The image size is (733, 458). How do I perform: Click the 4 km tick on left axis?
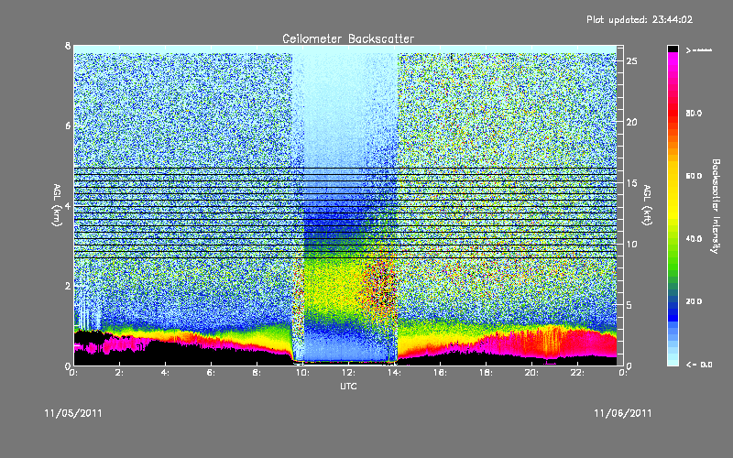(x=68, y=205)
